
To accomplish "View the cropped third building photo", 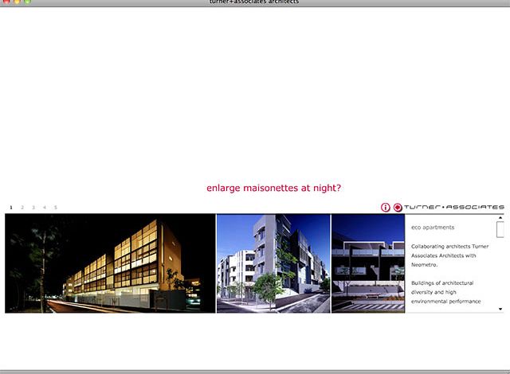I will click(367, 263).
